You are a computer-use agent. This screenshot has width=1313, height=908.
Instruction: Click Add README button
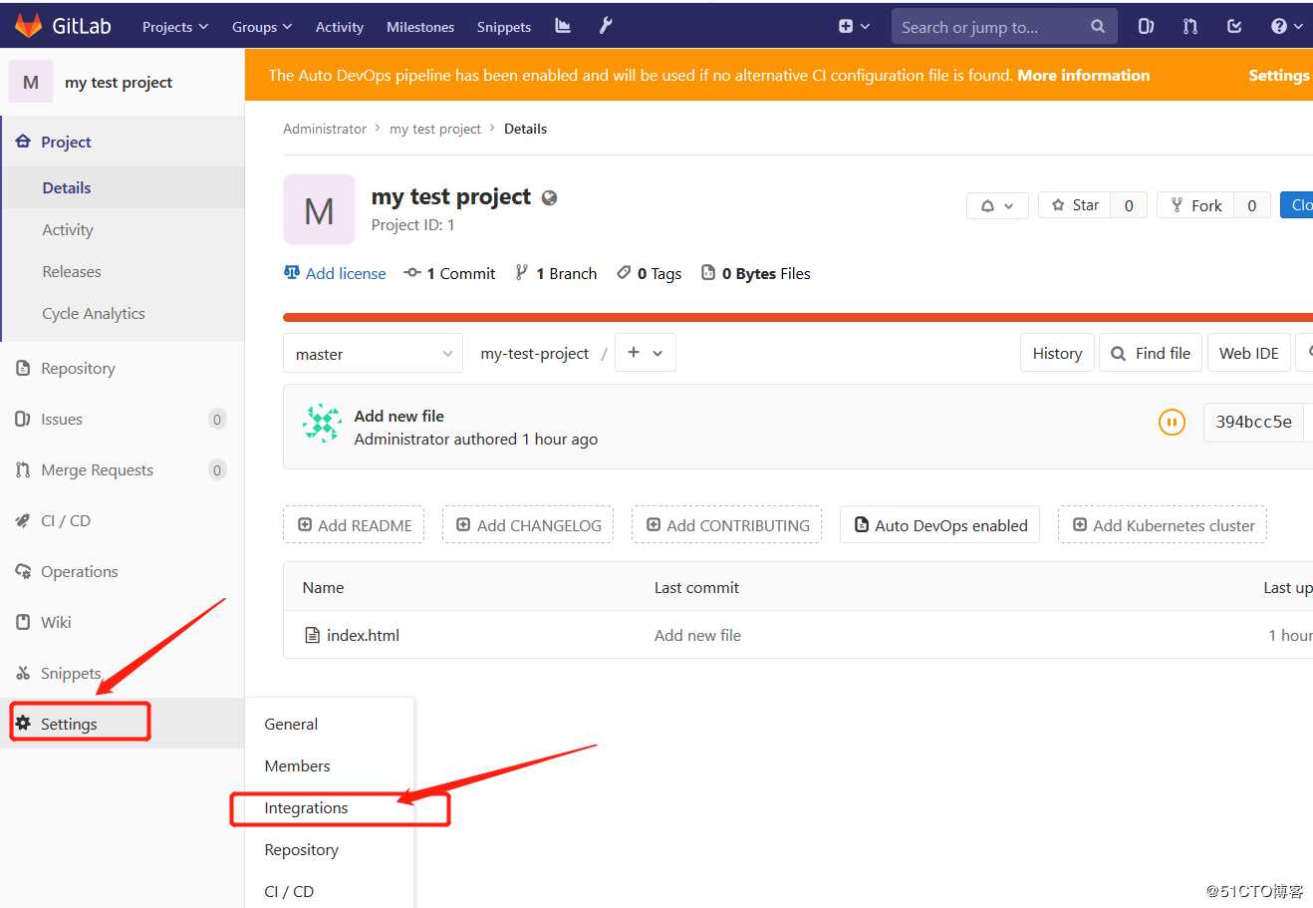[354, 524]
